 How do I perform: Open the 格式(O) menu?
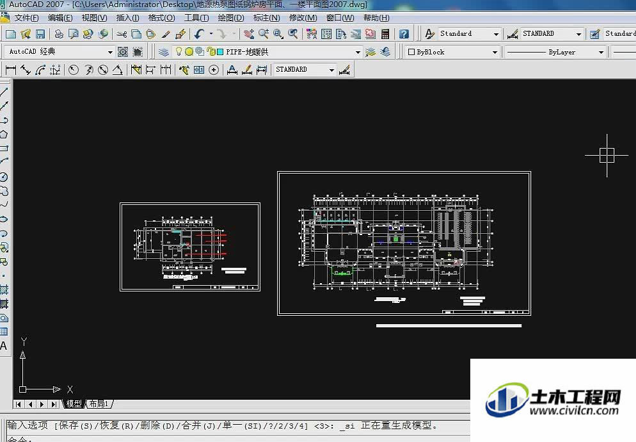coord(161,18)
